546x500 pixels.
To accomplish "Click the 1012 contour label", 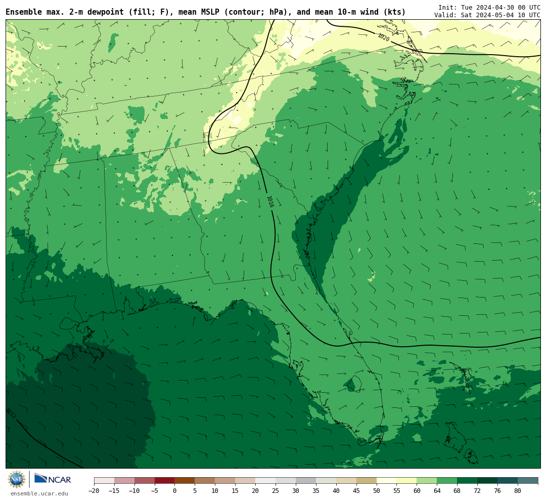I will (x=11, y=413).
